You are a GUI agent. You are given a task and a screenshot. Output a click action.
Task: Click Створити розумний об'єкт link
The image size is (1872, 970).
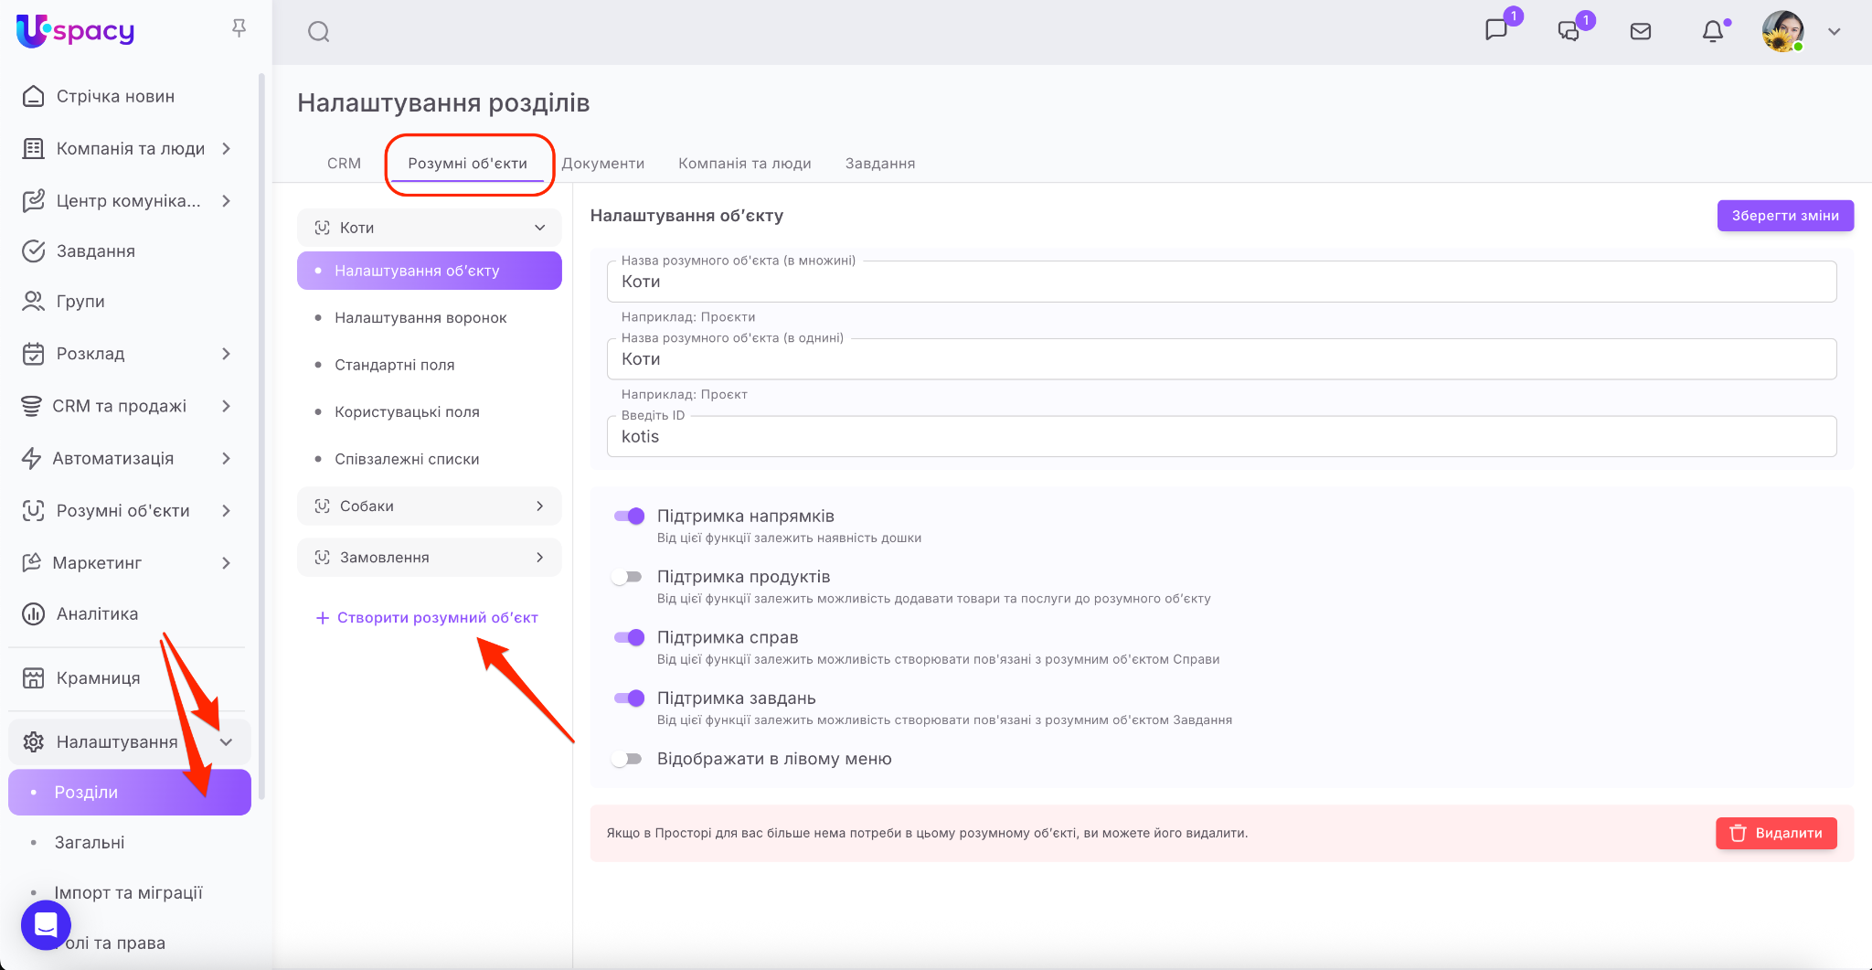pos(428,618)
